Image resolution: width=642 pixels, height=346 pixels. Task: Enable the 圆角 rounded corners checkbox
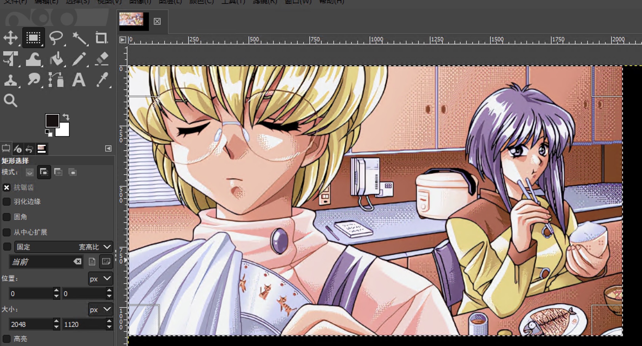click(x=6, y=217)
